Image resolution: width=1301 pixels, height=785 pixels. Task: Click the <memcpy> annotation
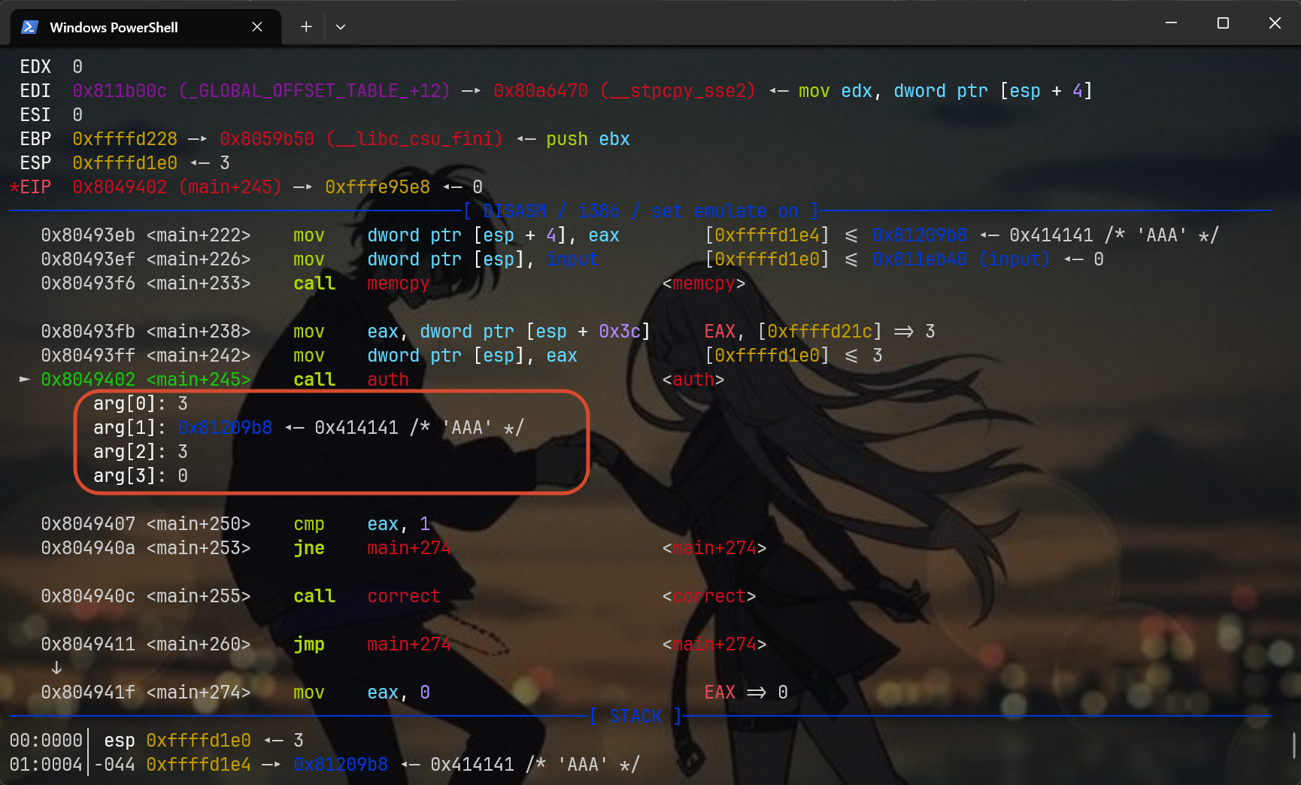pyautogui.click(x=704, y=283)
